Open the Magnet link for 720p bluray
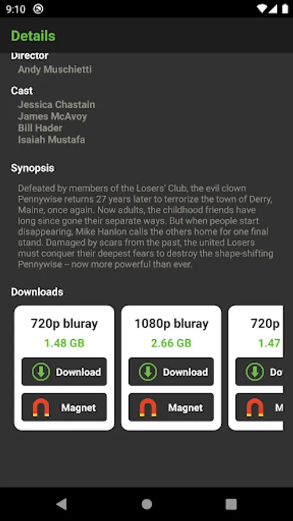Screen dimensions: 293x521 (64, 408)
